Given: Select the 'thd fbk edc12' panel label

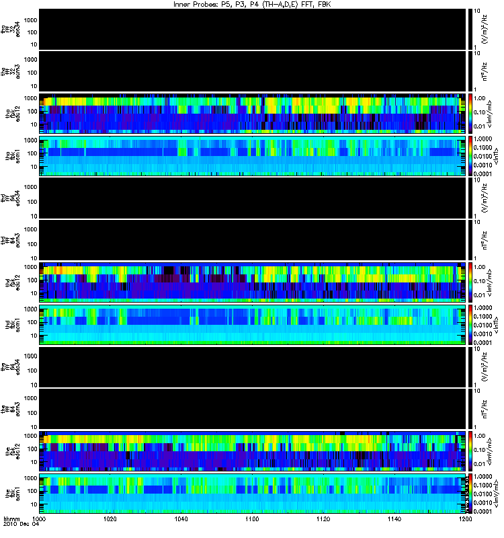Looking at the screenshot, I should pyautogui.click(x=13, y=282).
